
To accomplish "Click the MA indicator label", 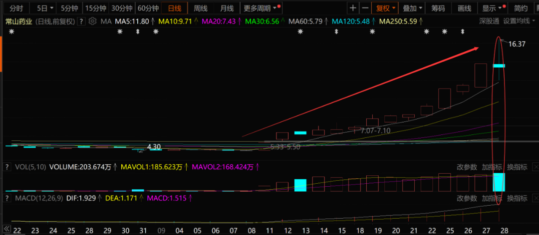I will tap(106, 21).
